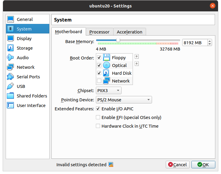Open the Pointing Device dropdown
Image resolution: width=221 pixels, height=174 pixels.
[x=124, y=100]
